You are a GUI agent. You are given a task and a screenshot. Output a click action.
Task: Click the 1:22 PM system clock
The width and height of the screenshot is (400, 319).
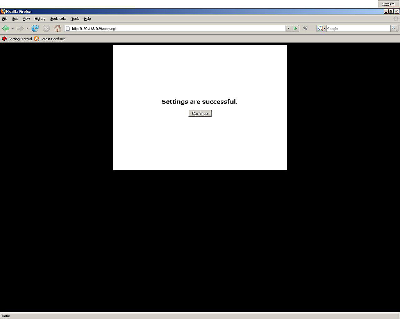(388, 4)
